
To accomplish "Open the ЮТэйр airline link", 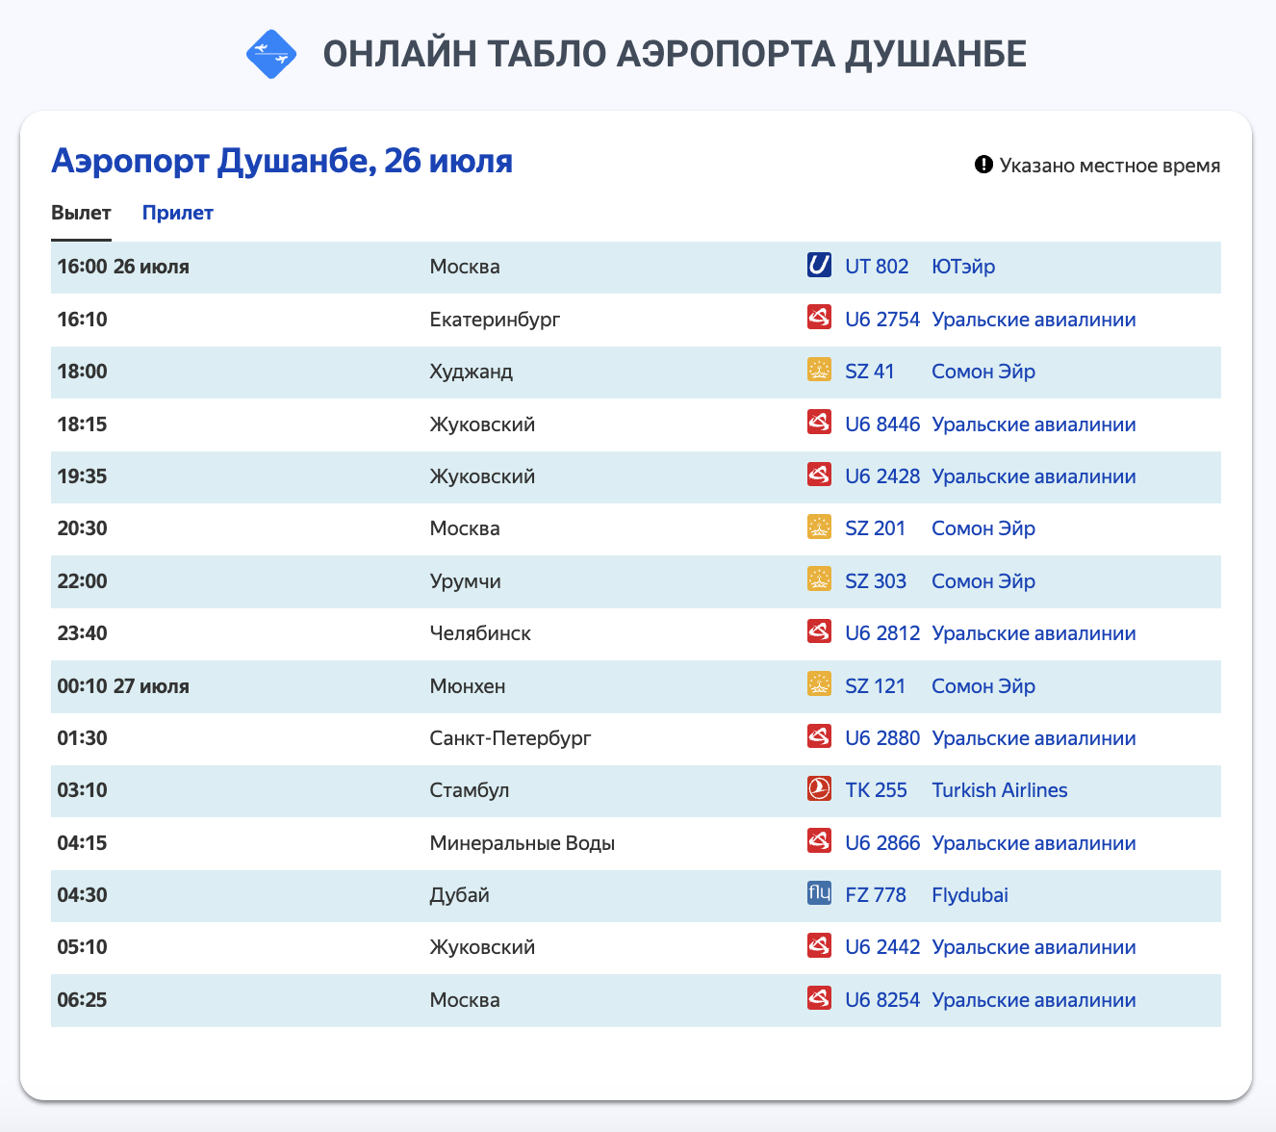I will [962, 267].
